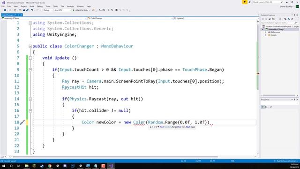This screenshot has width=300, height=169.
Task: Select the Solution 'MobileCourseProject' node
Action: pyautogui.click(x=280, y=26)
